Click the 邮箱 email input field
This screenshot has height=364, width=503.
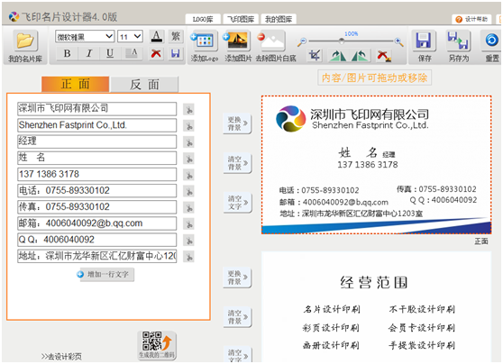96,223
